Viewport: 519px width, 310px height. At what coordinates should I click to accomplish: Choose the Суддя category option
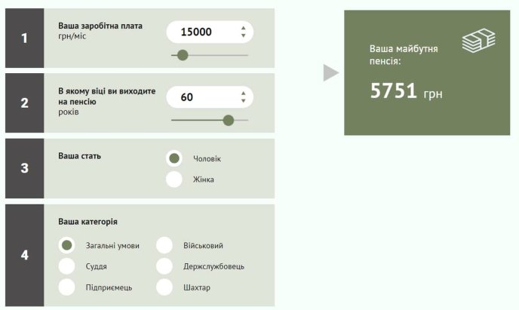tap(67, 266)
